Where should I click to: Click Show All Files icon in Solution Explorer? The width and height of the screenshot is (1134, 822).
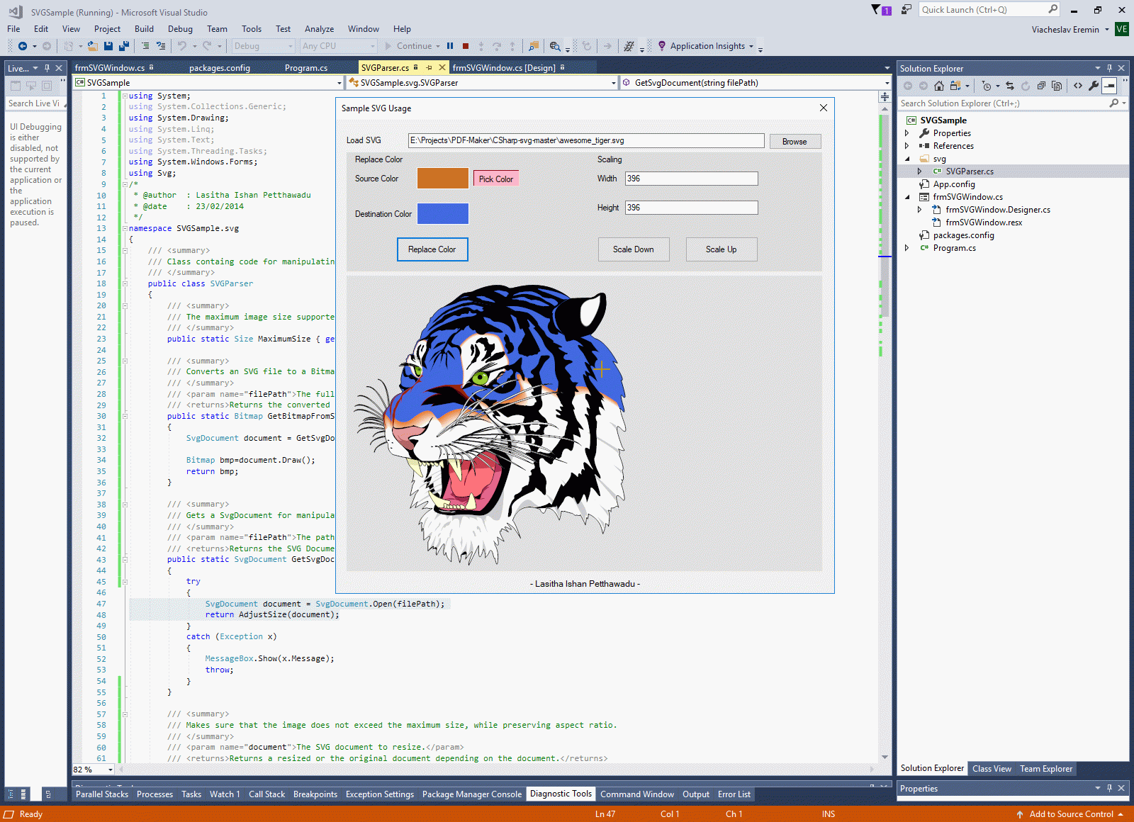click(x=1057, y=86)
